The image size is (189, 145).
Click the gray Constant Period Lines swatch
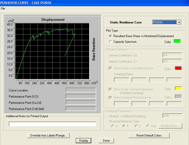point(178,97)
